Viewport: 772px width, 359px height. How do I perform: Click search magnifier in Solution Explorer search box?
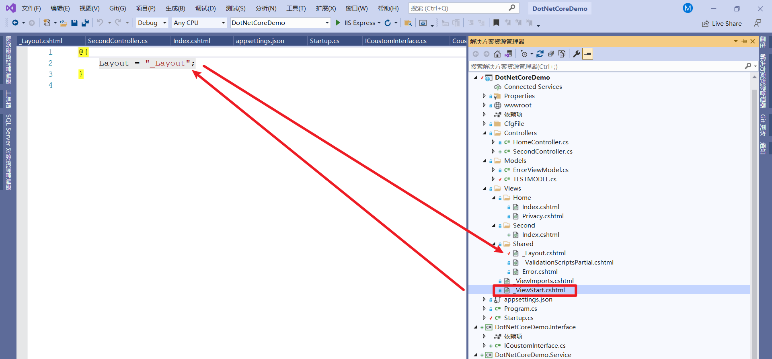(x=748, y=66)
